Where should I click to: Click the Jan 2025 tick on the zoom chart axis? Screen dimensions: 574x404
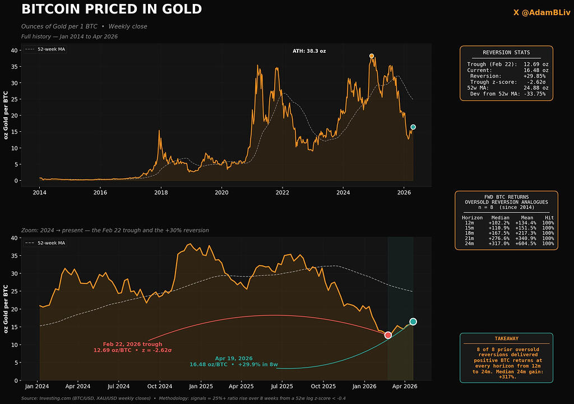click(x=200, y=387)
